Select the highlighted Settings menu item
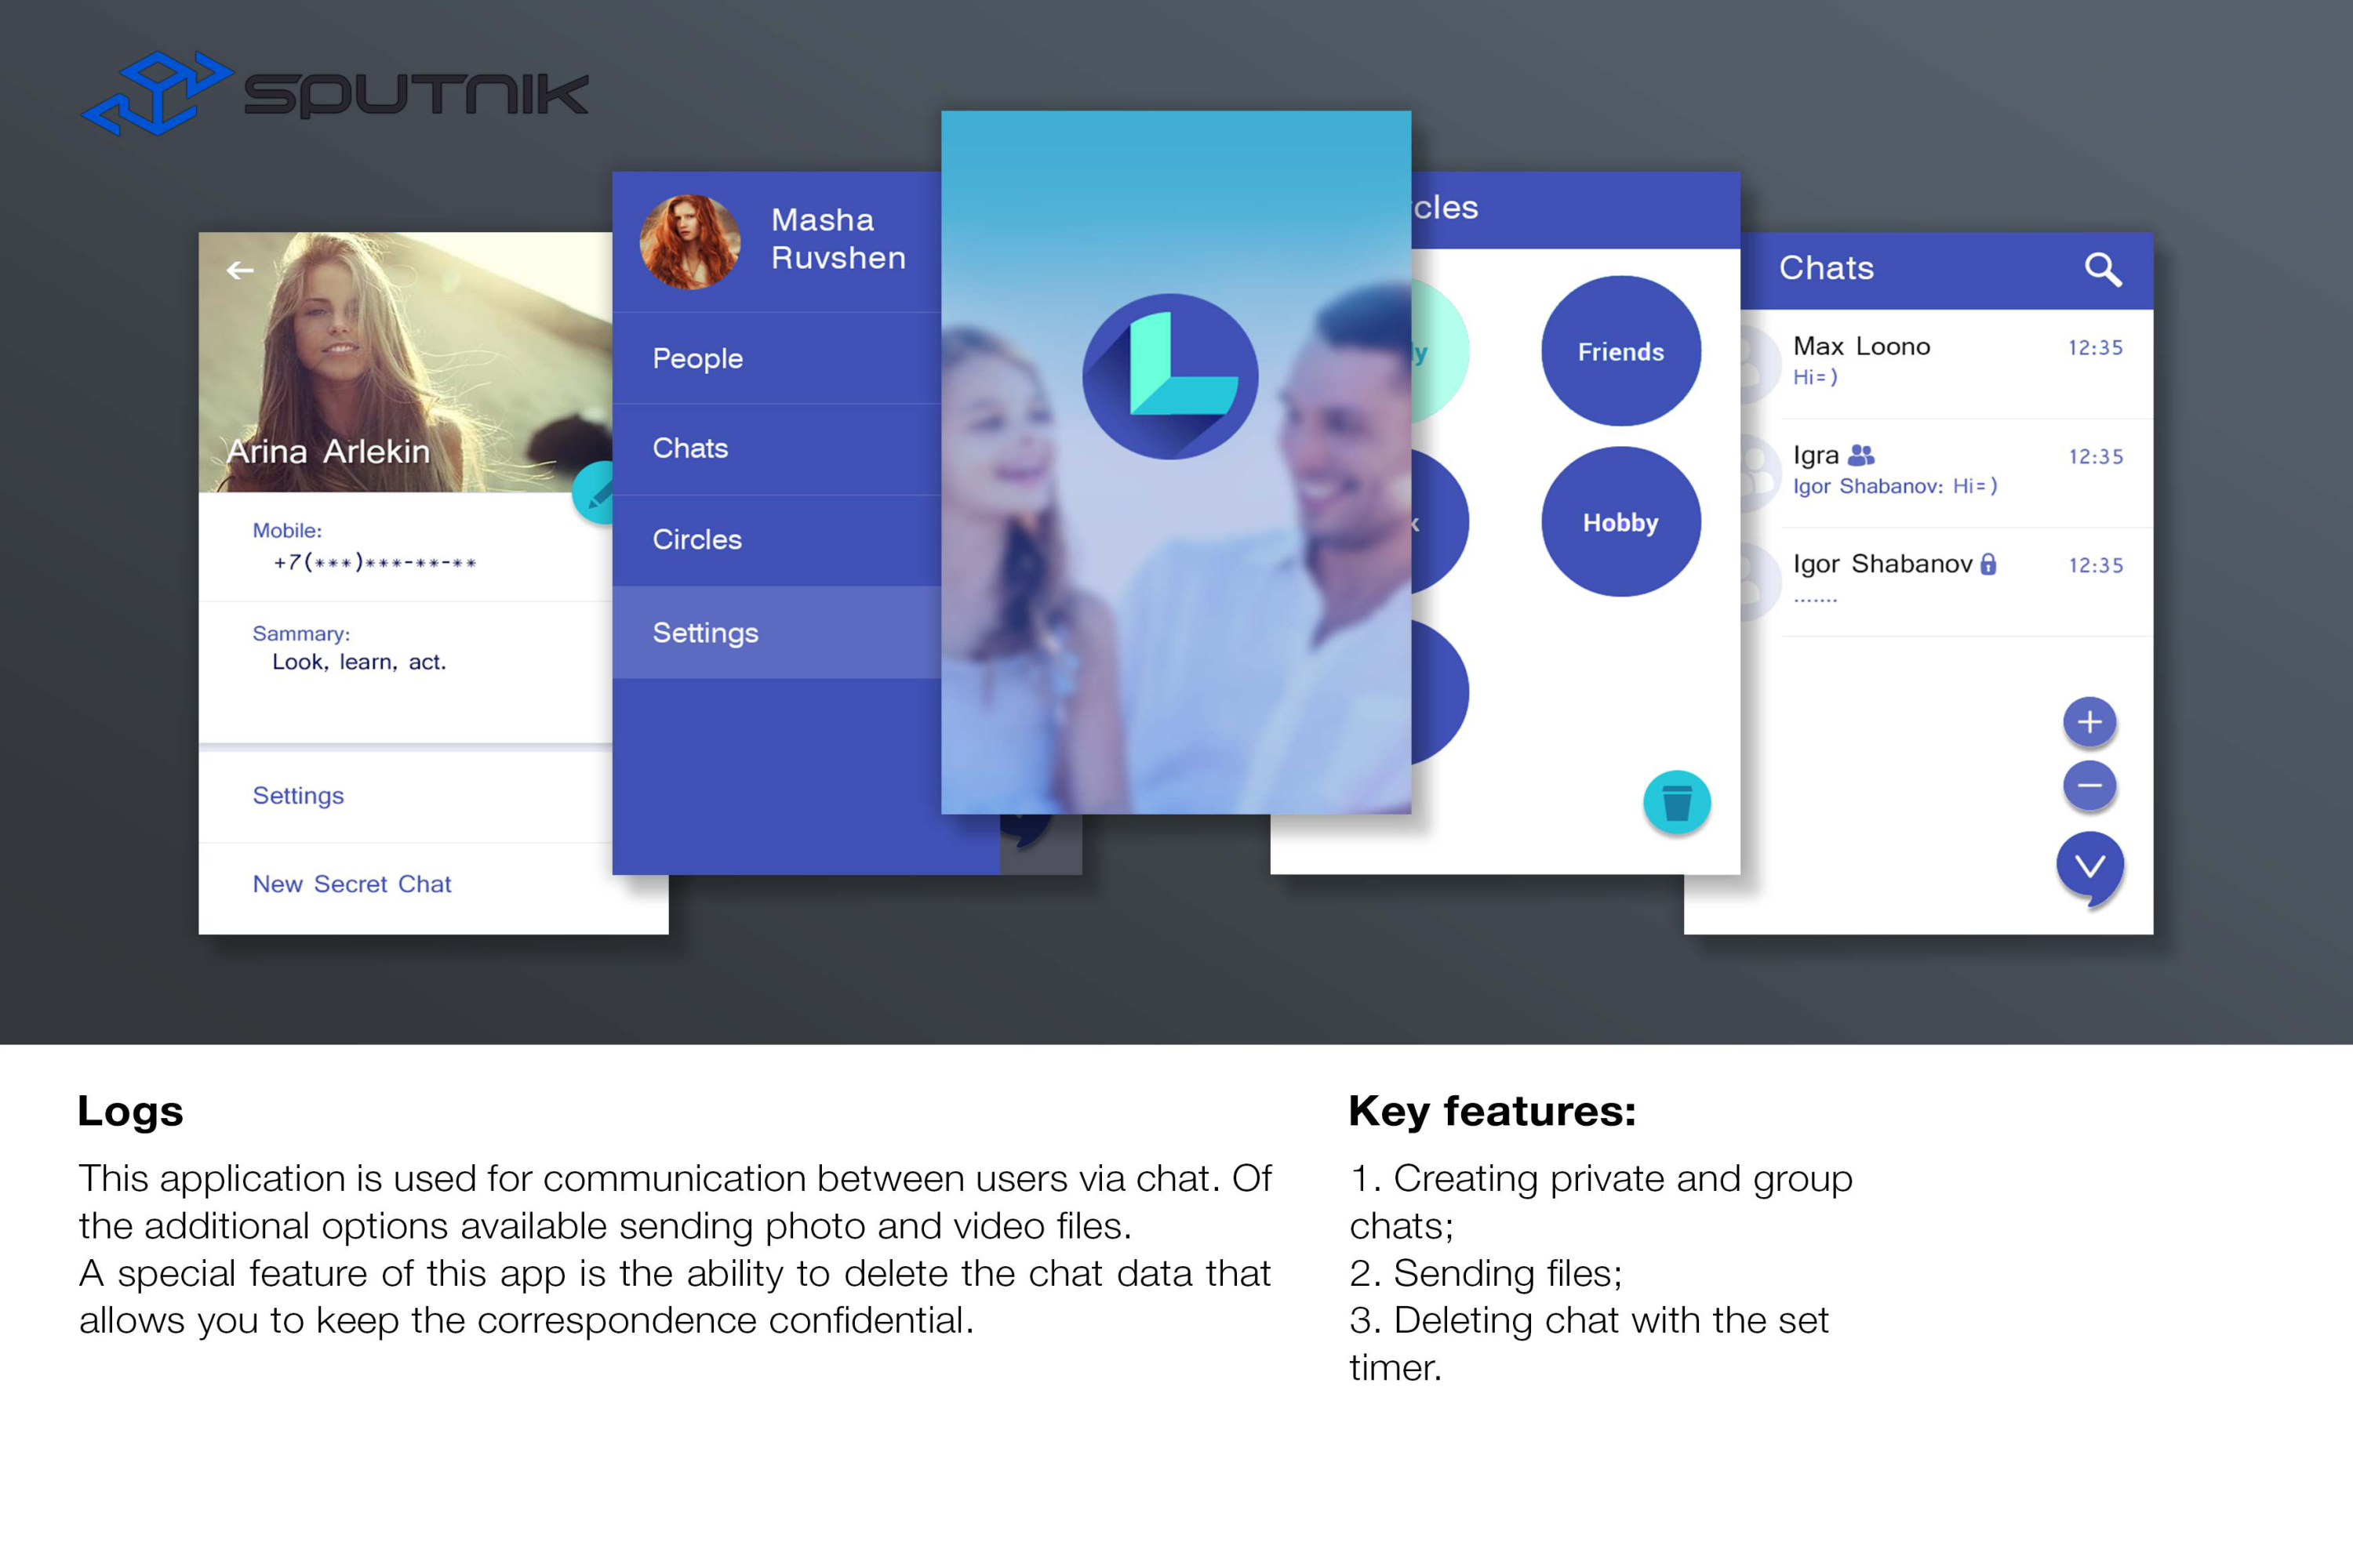The height and width of the screenshot is (1568, 2353). click(x=776, y=632)
